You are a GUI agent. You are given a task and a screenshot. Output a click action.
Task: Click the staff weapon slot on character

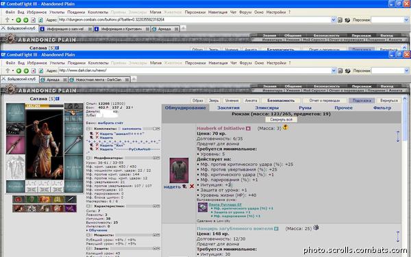tap(74, 145)
